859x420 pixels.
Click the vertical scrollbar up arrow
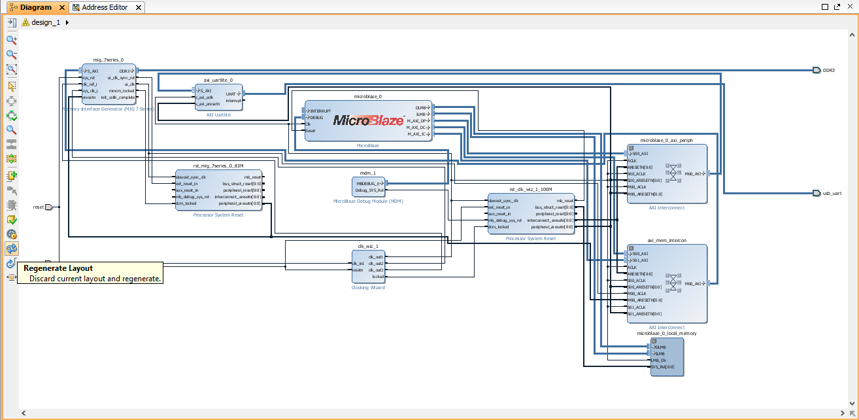coord(851,35)
